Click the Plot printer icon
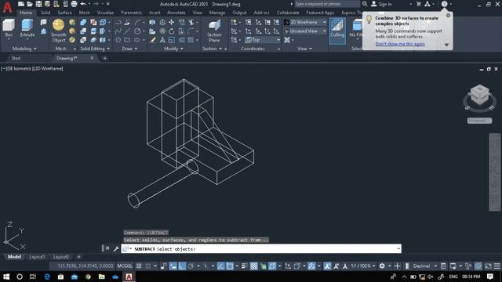502x282 pixels. [x=74, y=4]
